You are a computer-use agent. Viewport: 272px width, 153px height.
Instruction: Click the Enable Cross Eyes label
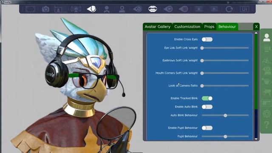[186, 40]
